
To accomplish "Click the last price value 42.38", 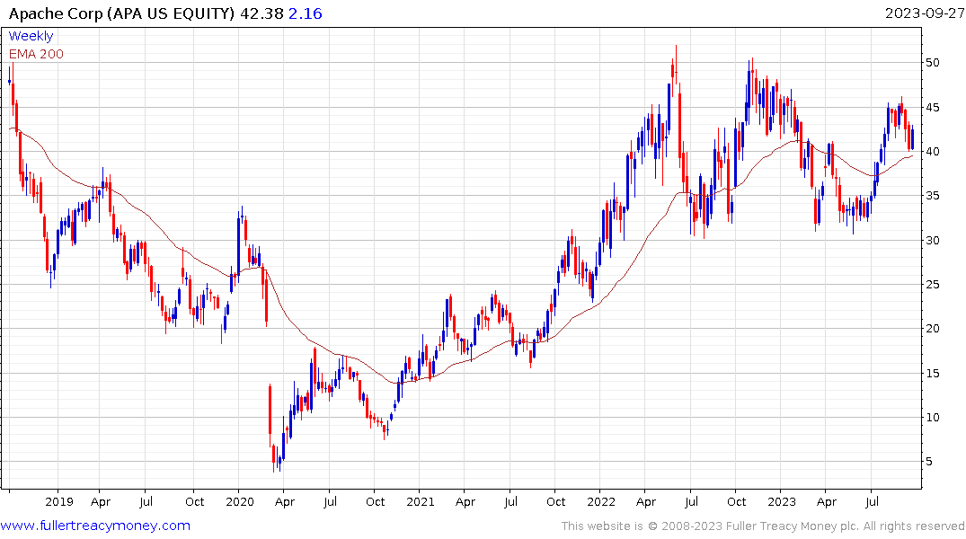I will click(261, 13).
